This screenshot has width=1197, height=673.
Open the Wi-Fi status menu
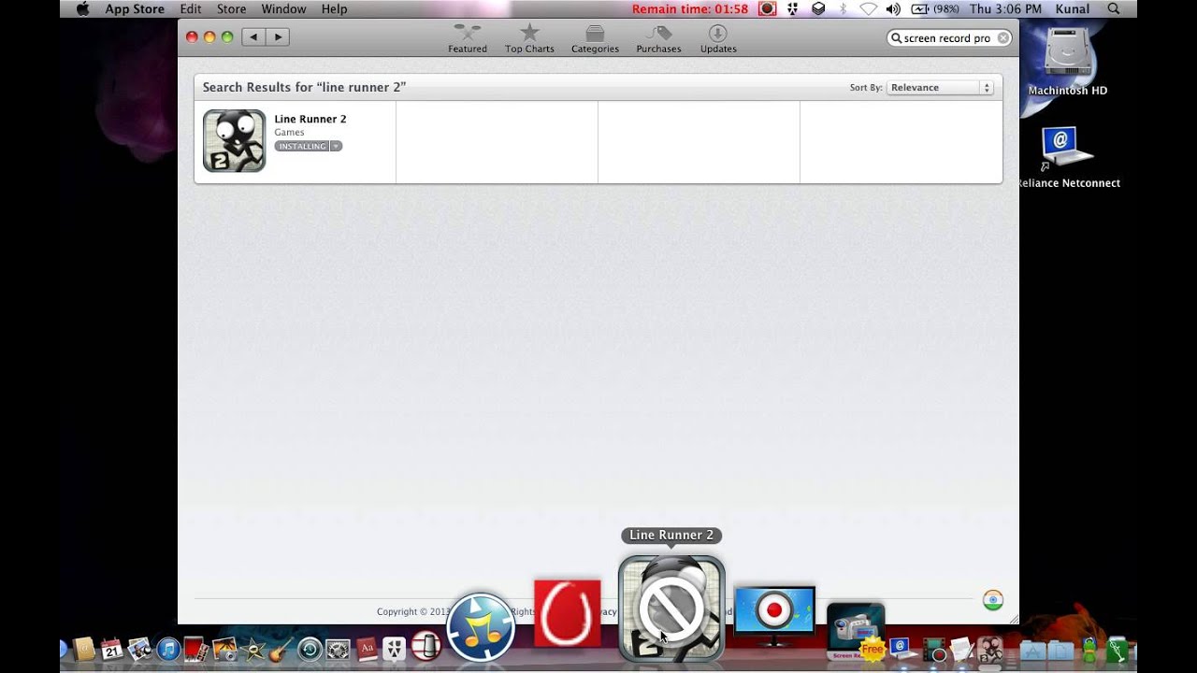(x=868, y=8)
